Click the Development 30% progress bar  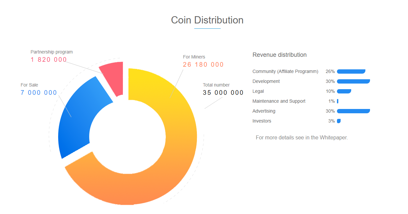[x=353, y=81]
